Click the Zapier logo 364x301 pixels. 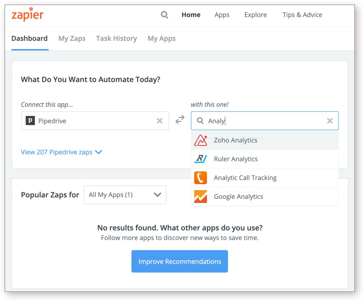[x=27, y=14]
